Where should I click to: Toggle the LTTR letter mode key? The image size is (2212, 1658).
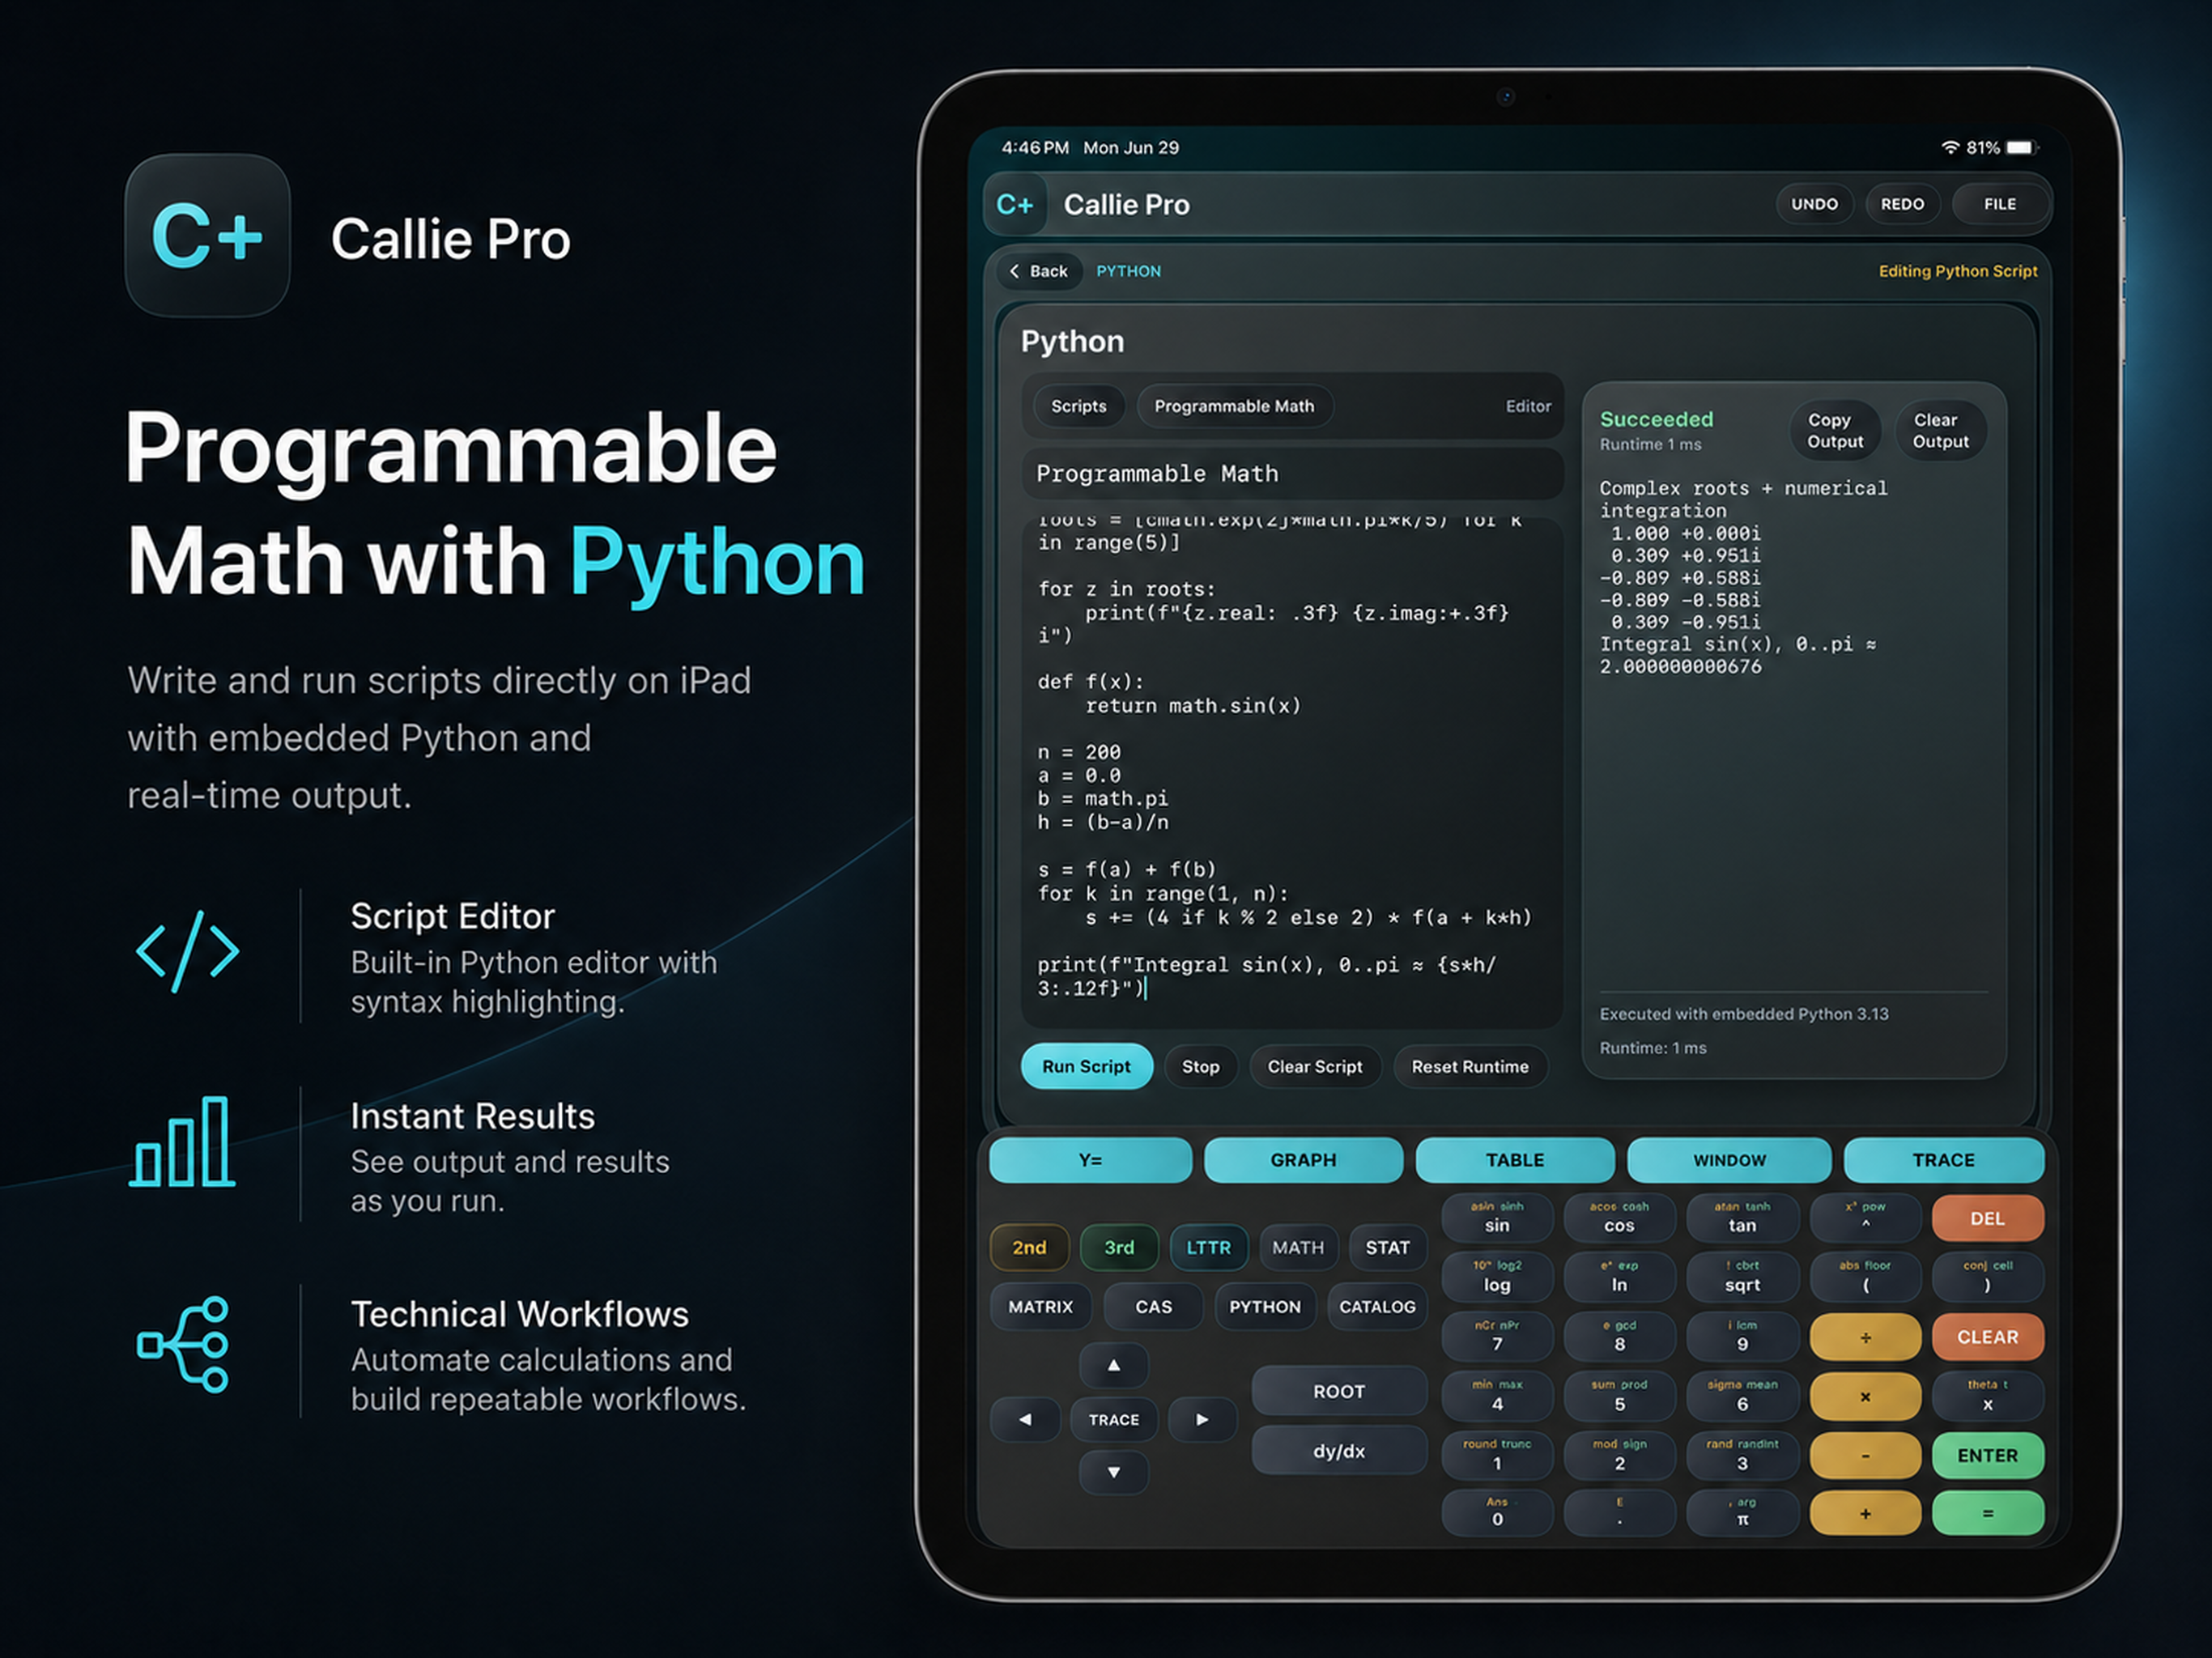(x=1208, y=1247)
